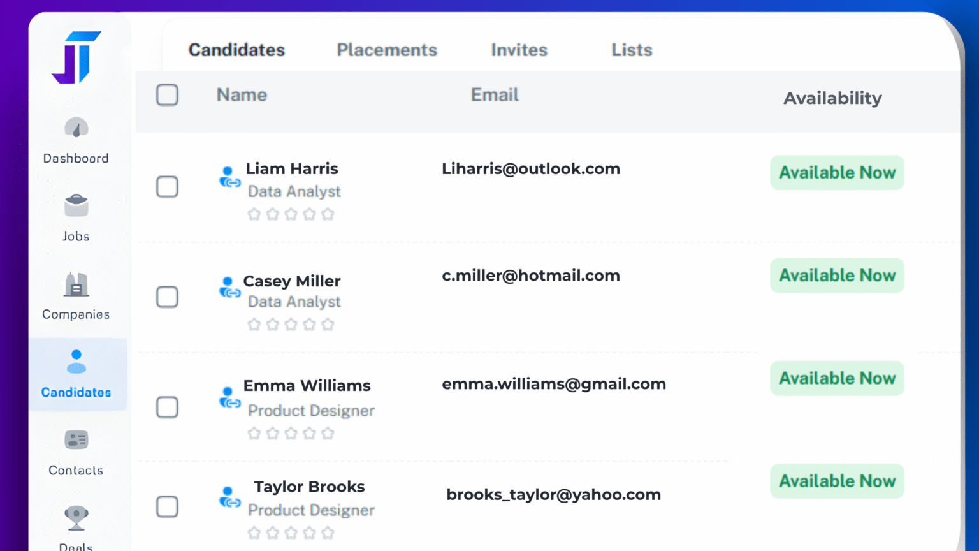979x551 pixels.
Task: Open emma.williams@gmail.com email link
Action: click(553, 384)
